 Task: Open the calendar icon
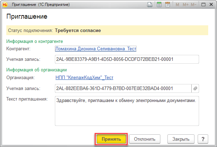(167, 5)
